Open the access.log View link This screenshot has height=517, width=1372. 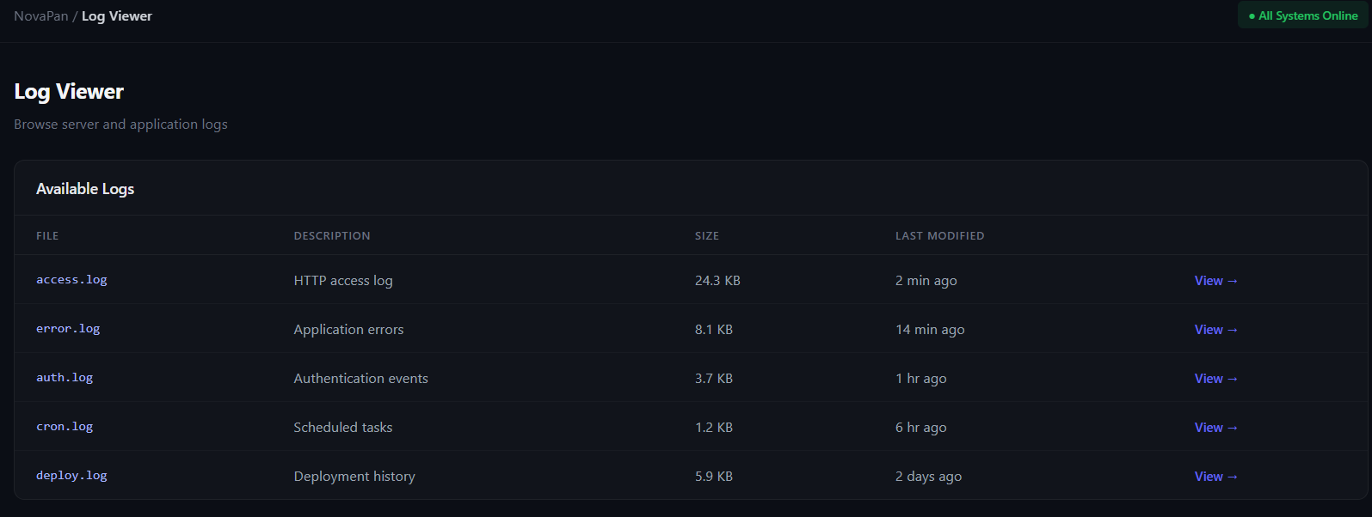click(x=1215, y=281)
